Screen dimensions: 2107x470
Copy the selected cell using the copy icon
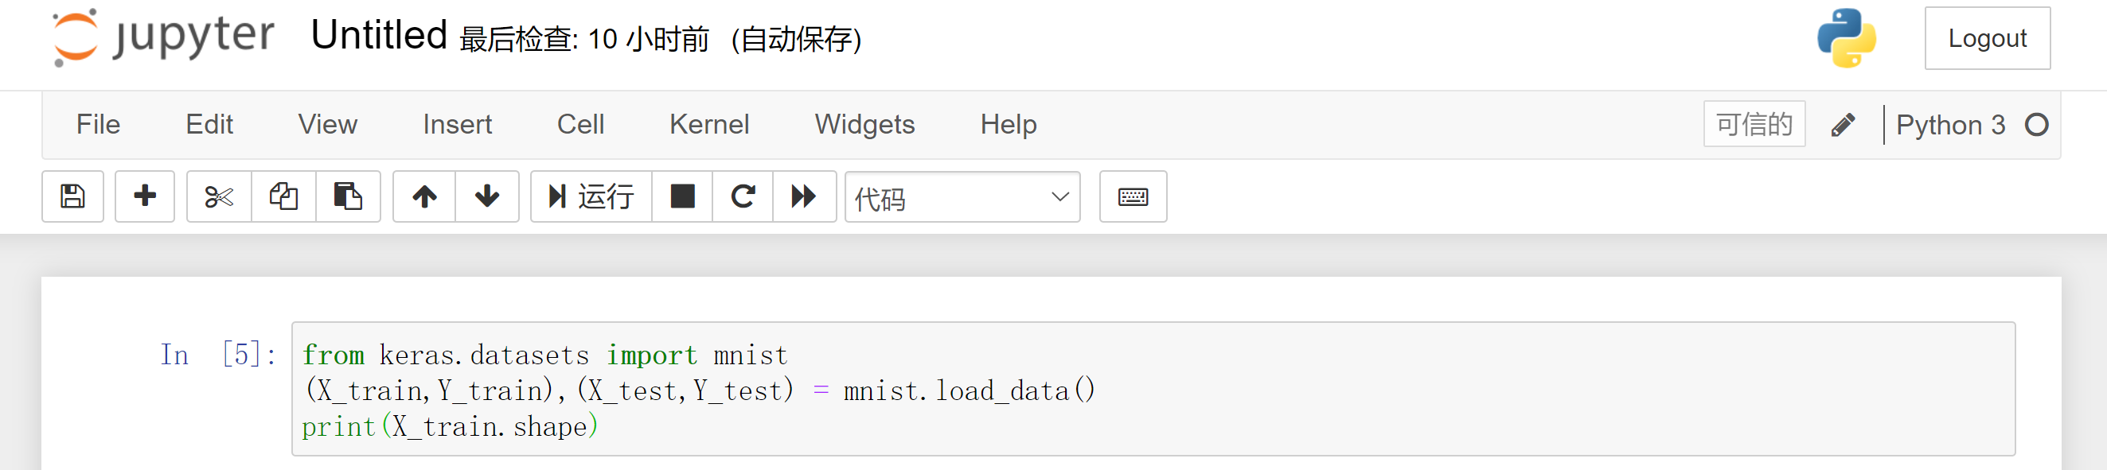tap(283, 196)
